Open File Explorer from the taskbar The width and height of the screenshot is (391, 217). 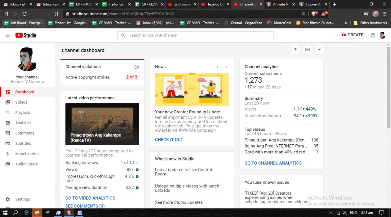pos(37,213)
